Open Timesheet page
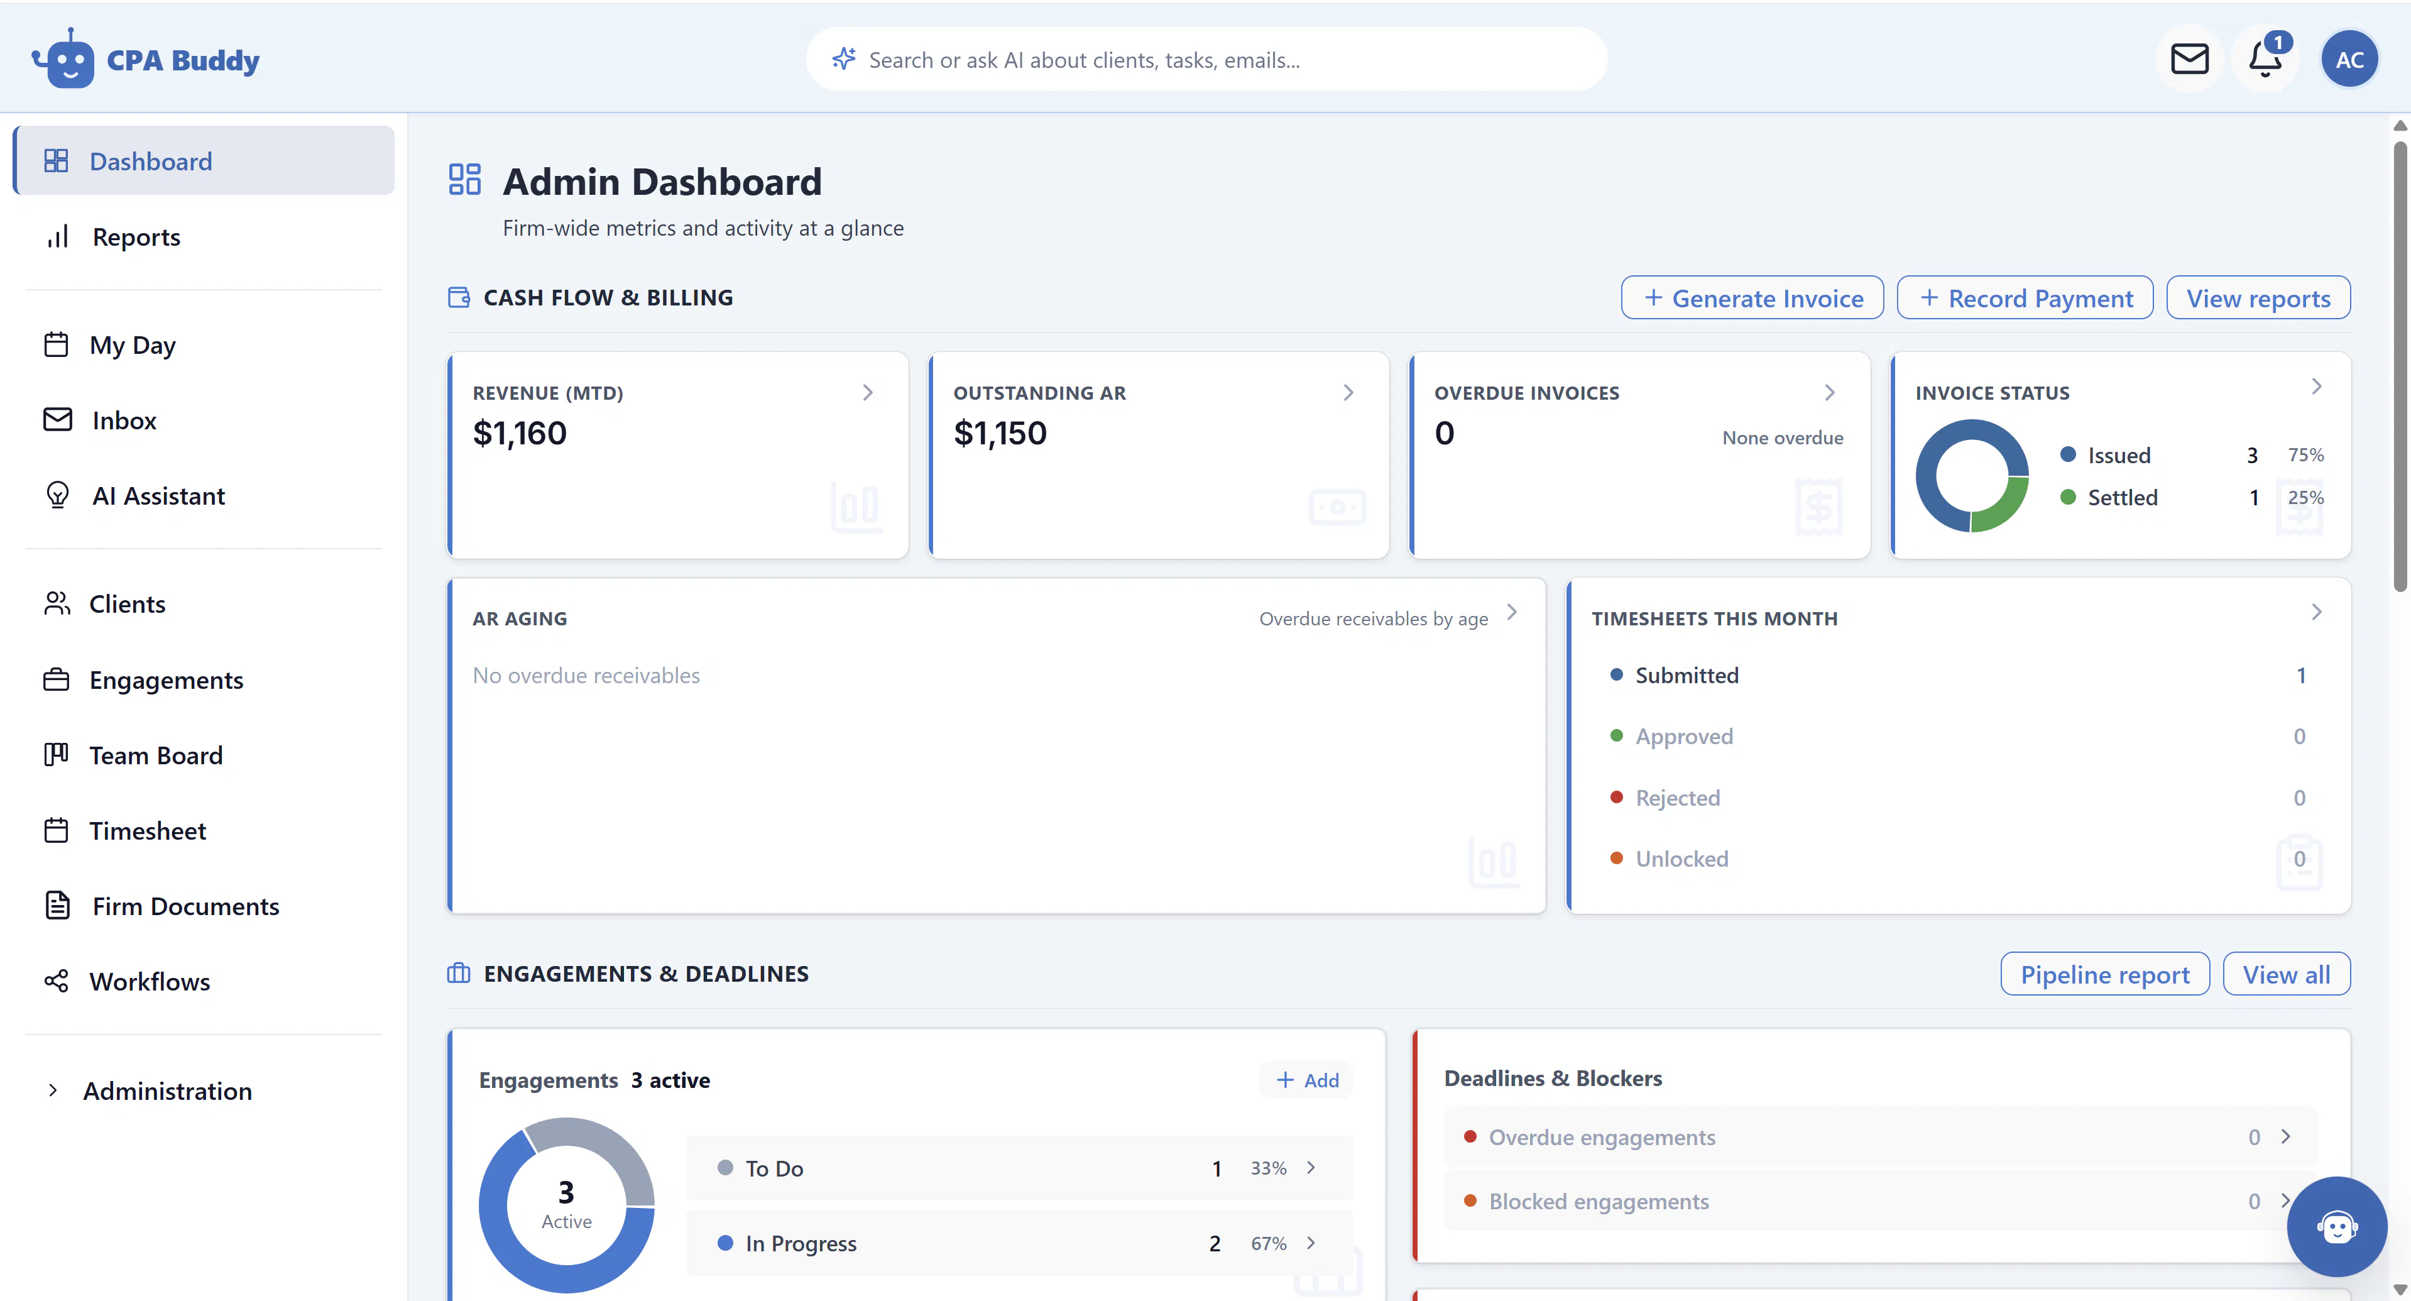2411x1301 pixels. (204, 830)
